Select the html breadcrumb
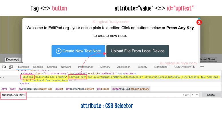The image size is (222, 114). [4, 89]
